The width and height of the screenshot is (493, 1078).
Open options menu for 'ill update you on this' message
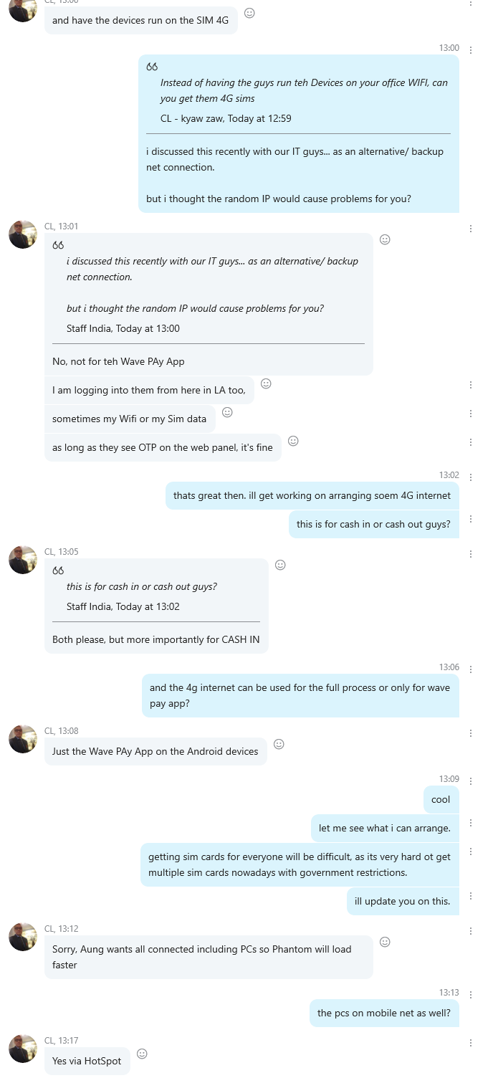471,896
